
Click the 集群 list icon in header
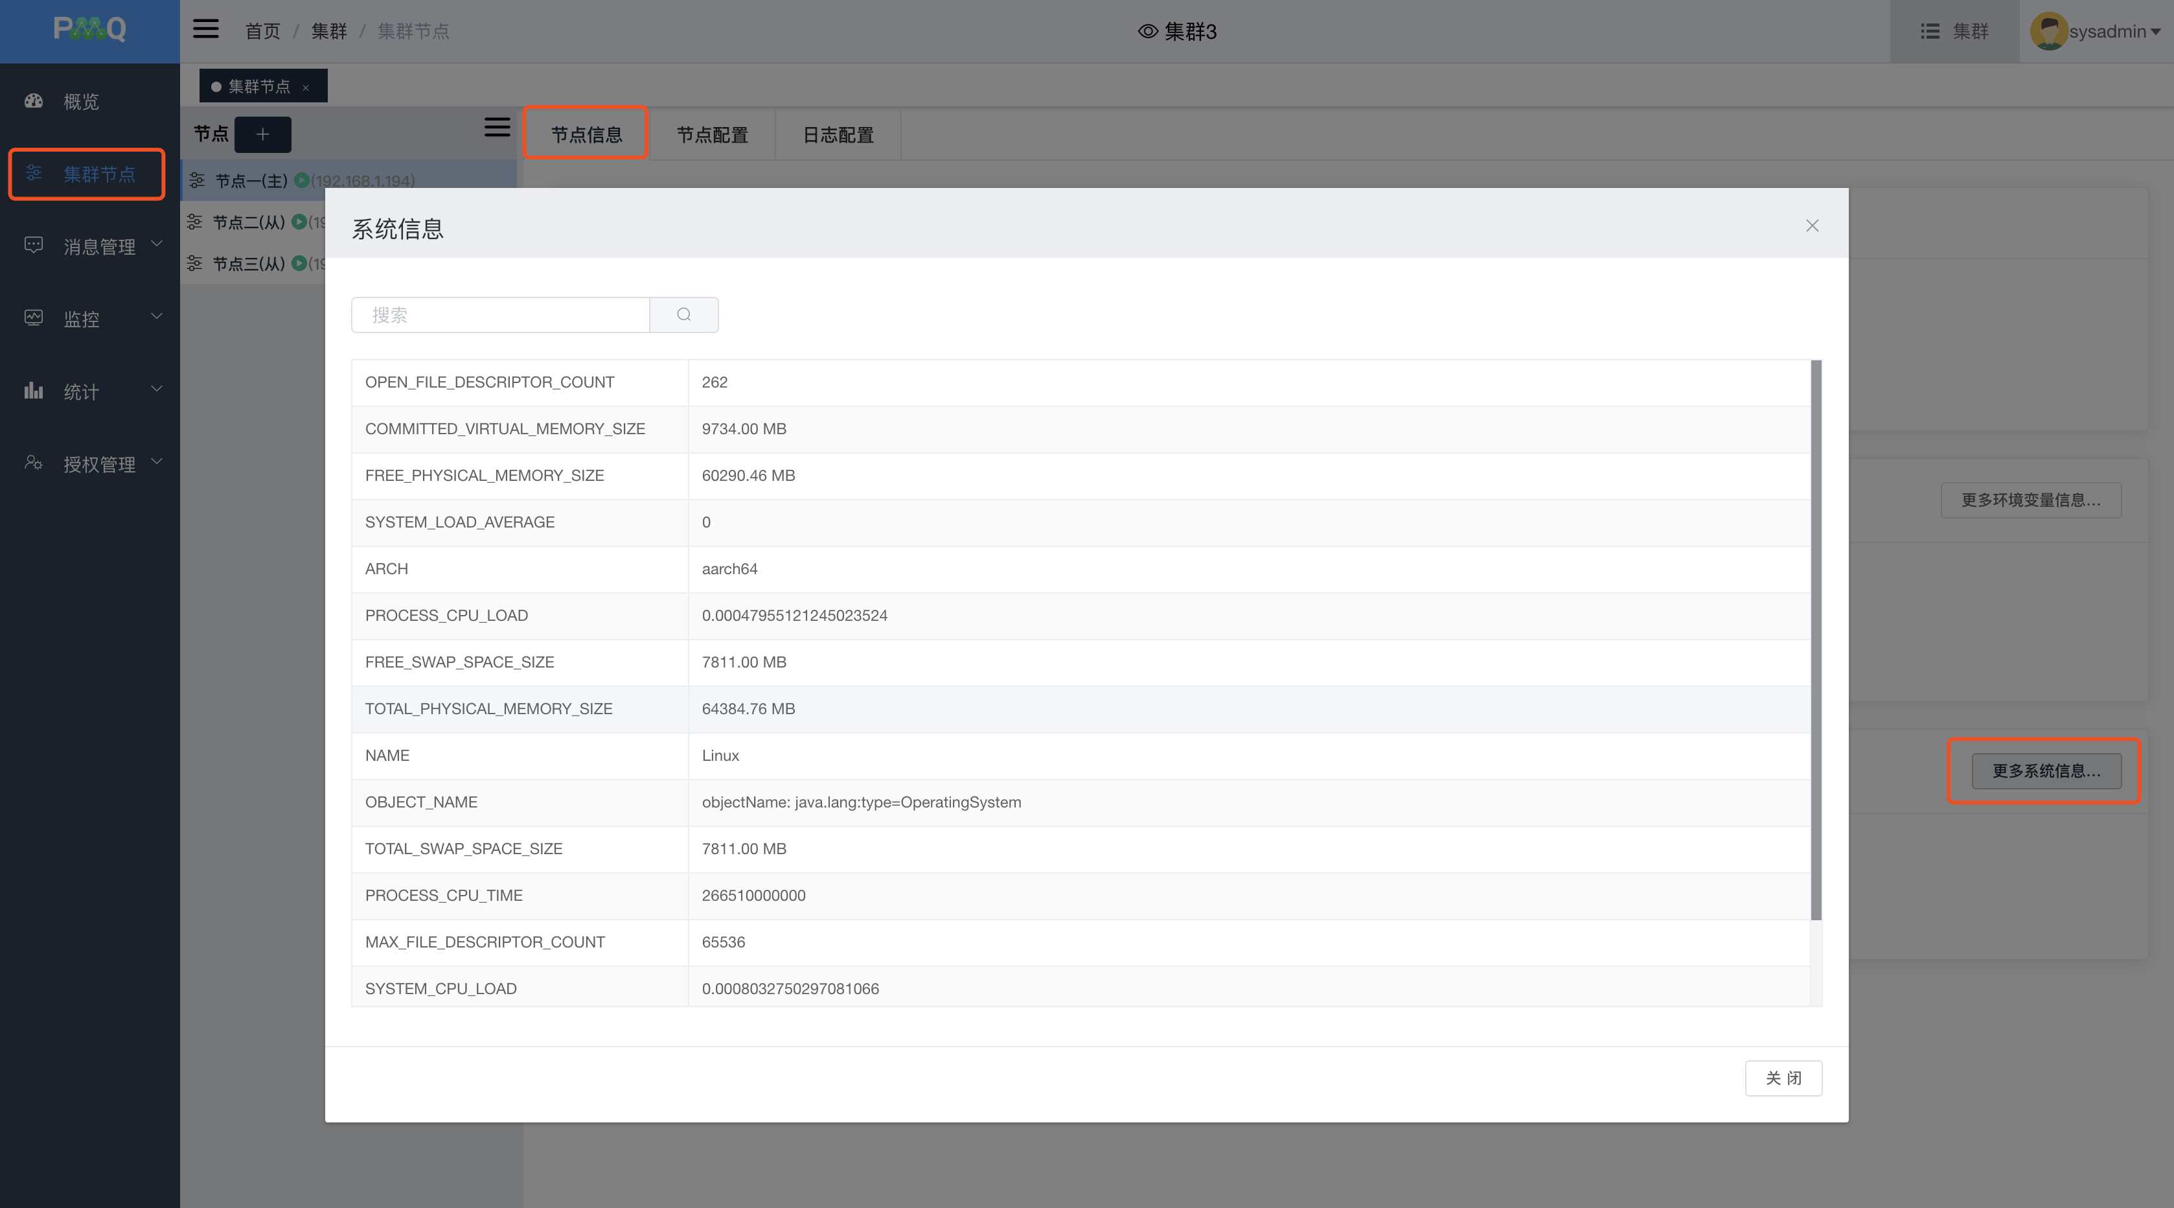pos(1929,31)
